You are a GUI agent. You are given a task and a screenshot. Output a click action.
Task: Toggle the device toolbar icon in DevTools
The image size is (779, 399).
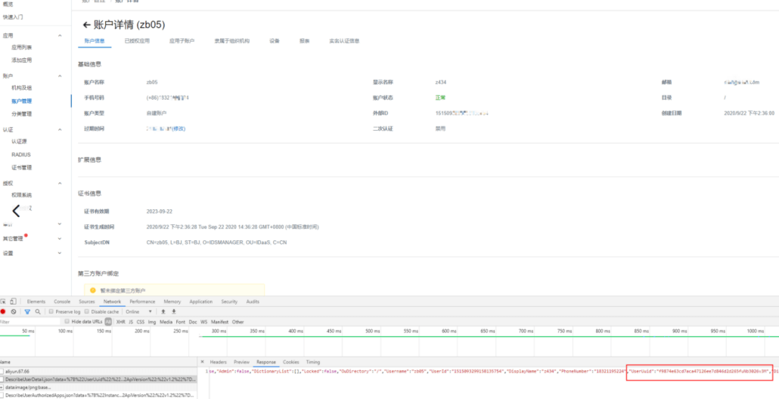point(13,302)
